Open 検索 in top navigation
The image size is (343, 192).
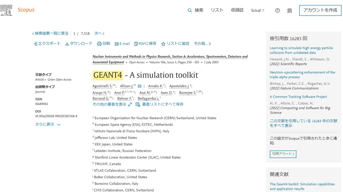[x=199, y=10]
